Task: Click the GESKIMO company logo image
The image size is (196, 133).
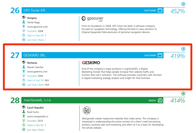Action: (x=91, y=63)
